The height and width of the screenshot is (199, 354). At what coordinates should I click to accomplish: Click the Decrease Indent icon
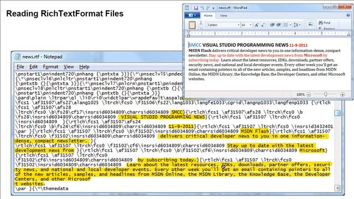[x=273, y=25]
